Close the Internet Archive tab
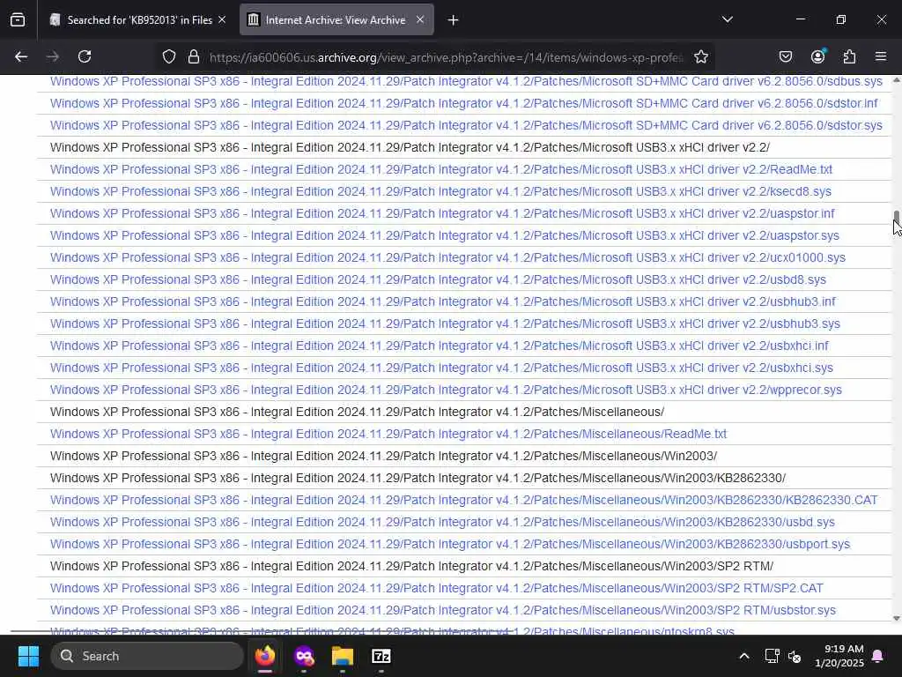 coord(420,19)
